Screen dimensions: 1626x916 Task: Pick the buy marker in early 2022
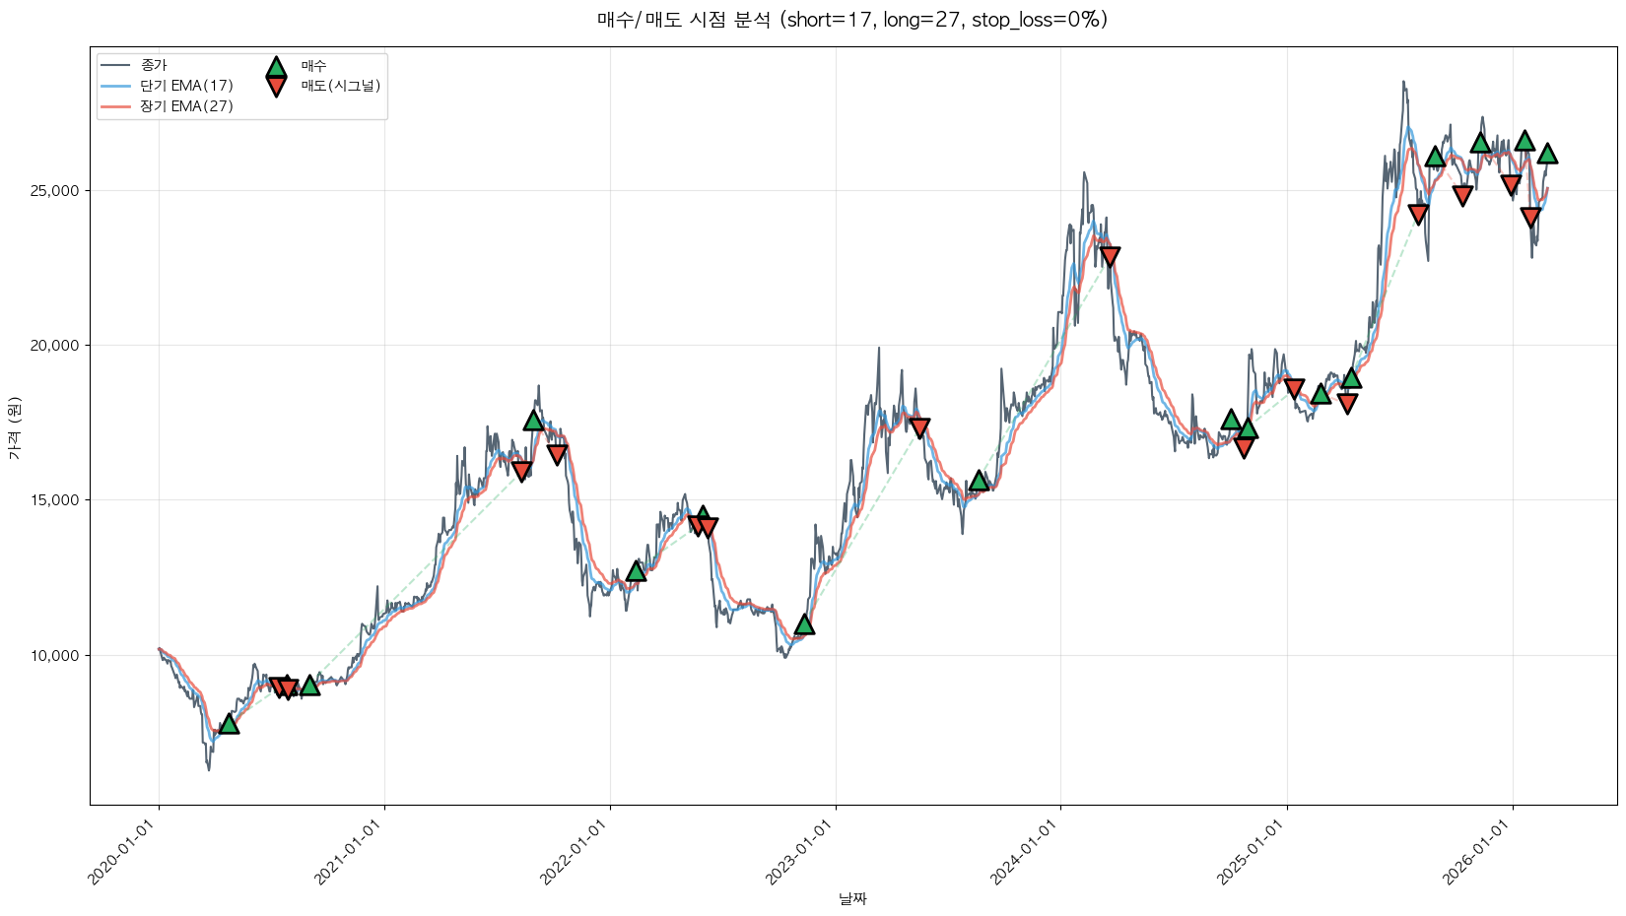[636, 571]
